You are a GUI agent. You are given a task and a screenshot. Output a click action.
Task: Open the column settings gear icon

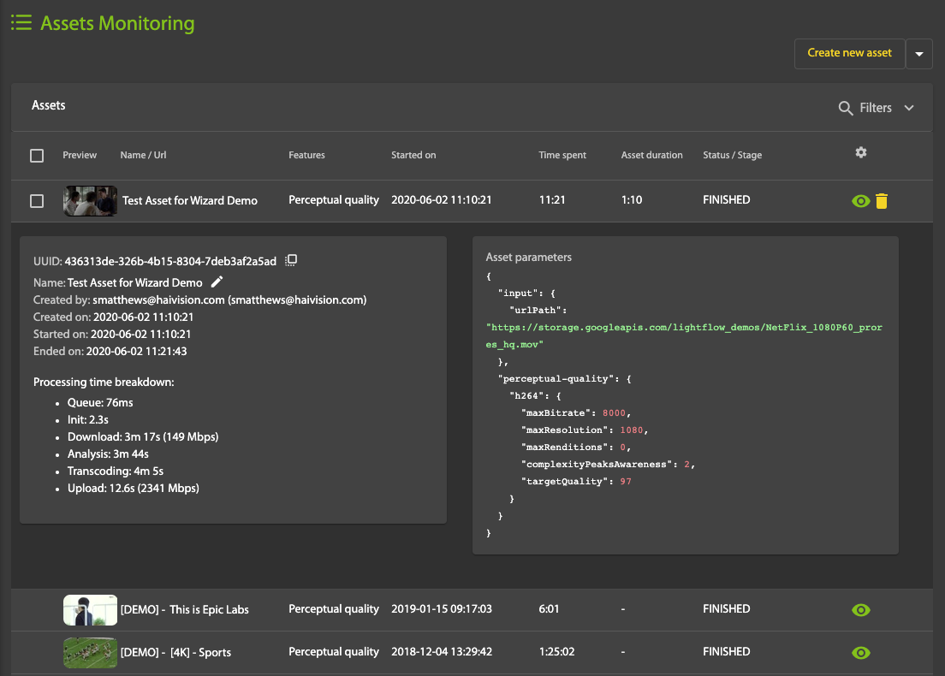tap(860, 151)
